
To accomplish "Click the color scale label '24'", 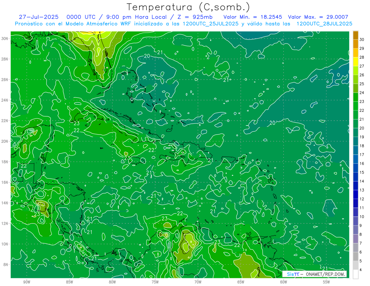I will [x=362, y=93].
